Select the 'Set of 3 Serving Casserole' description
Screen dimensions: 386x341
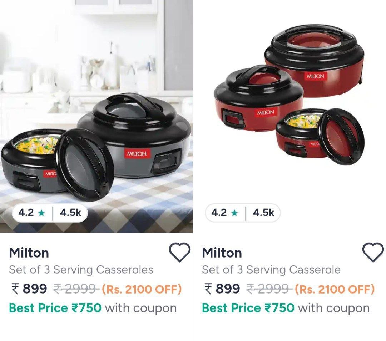(x=271, y=270)
